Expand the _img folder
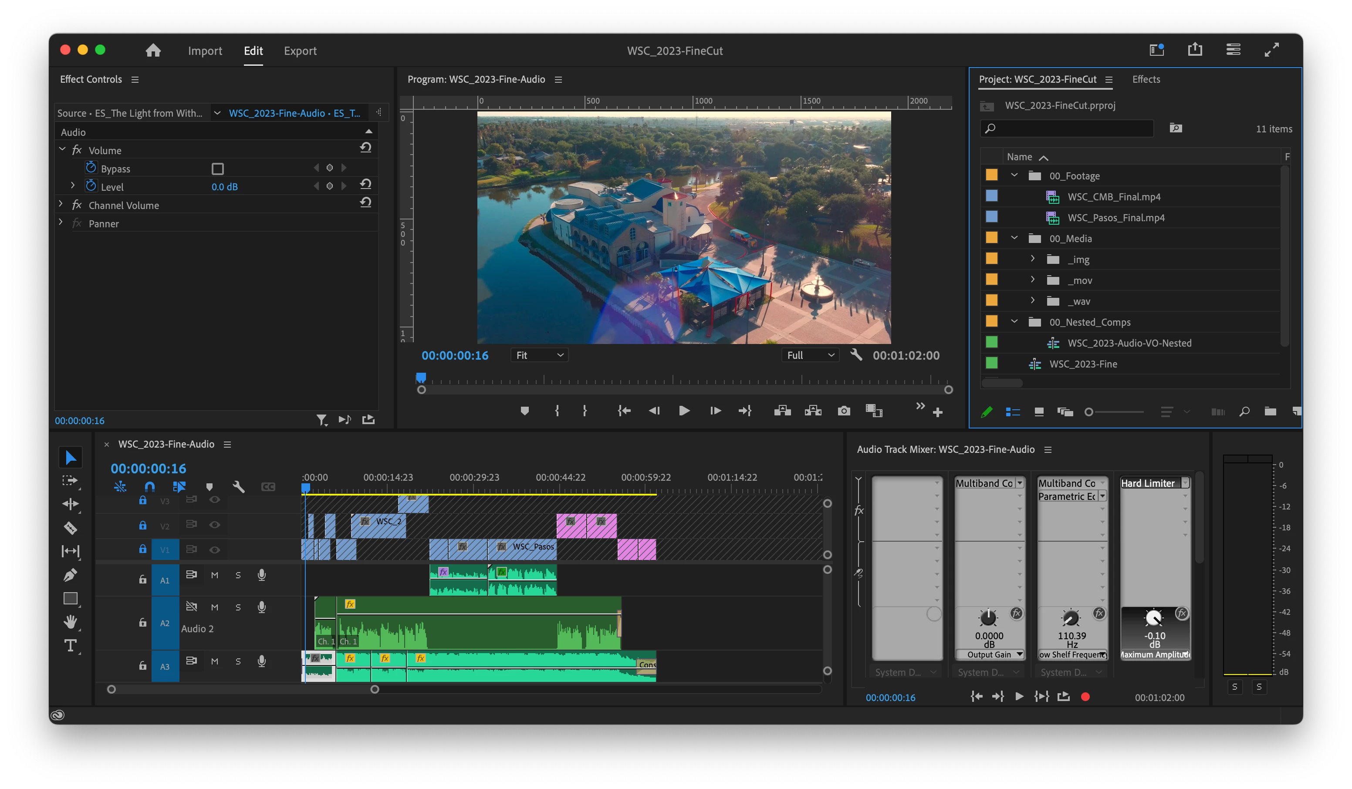This screenshot has height=789, width=1352. coord(1032,259)
